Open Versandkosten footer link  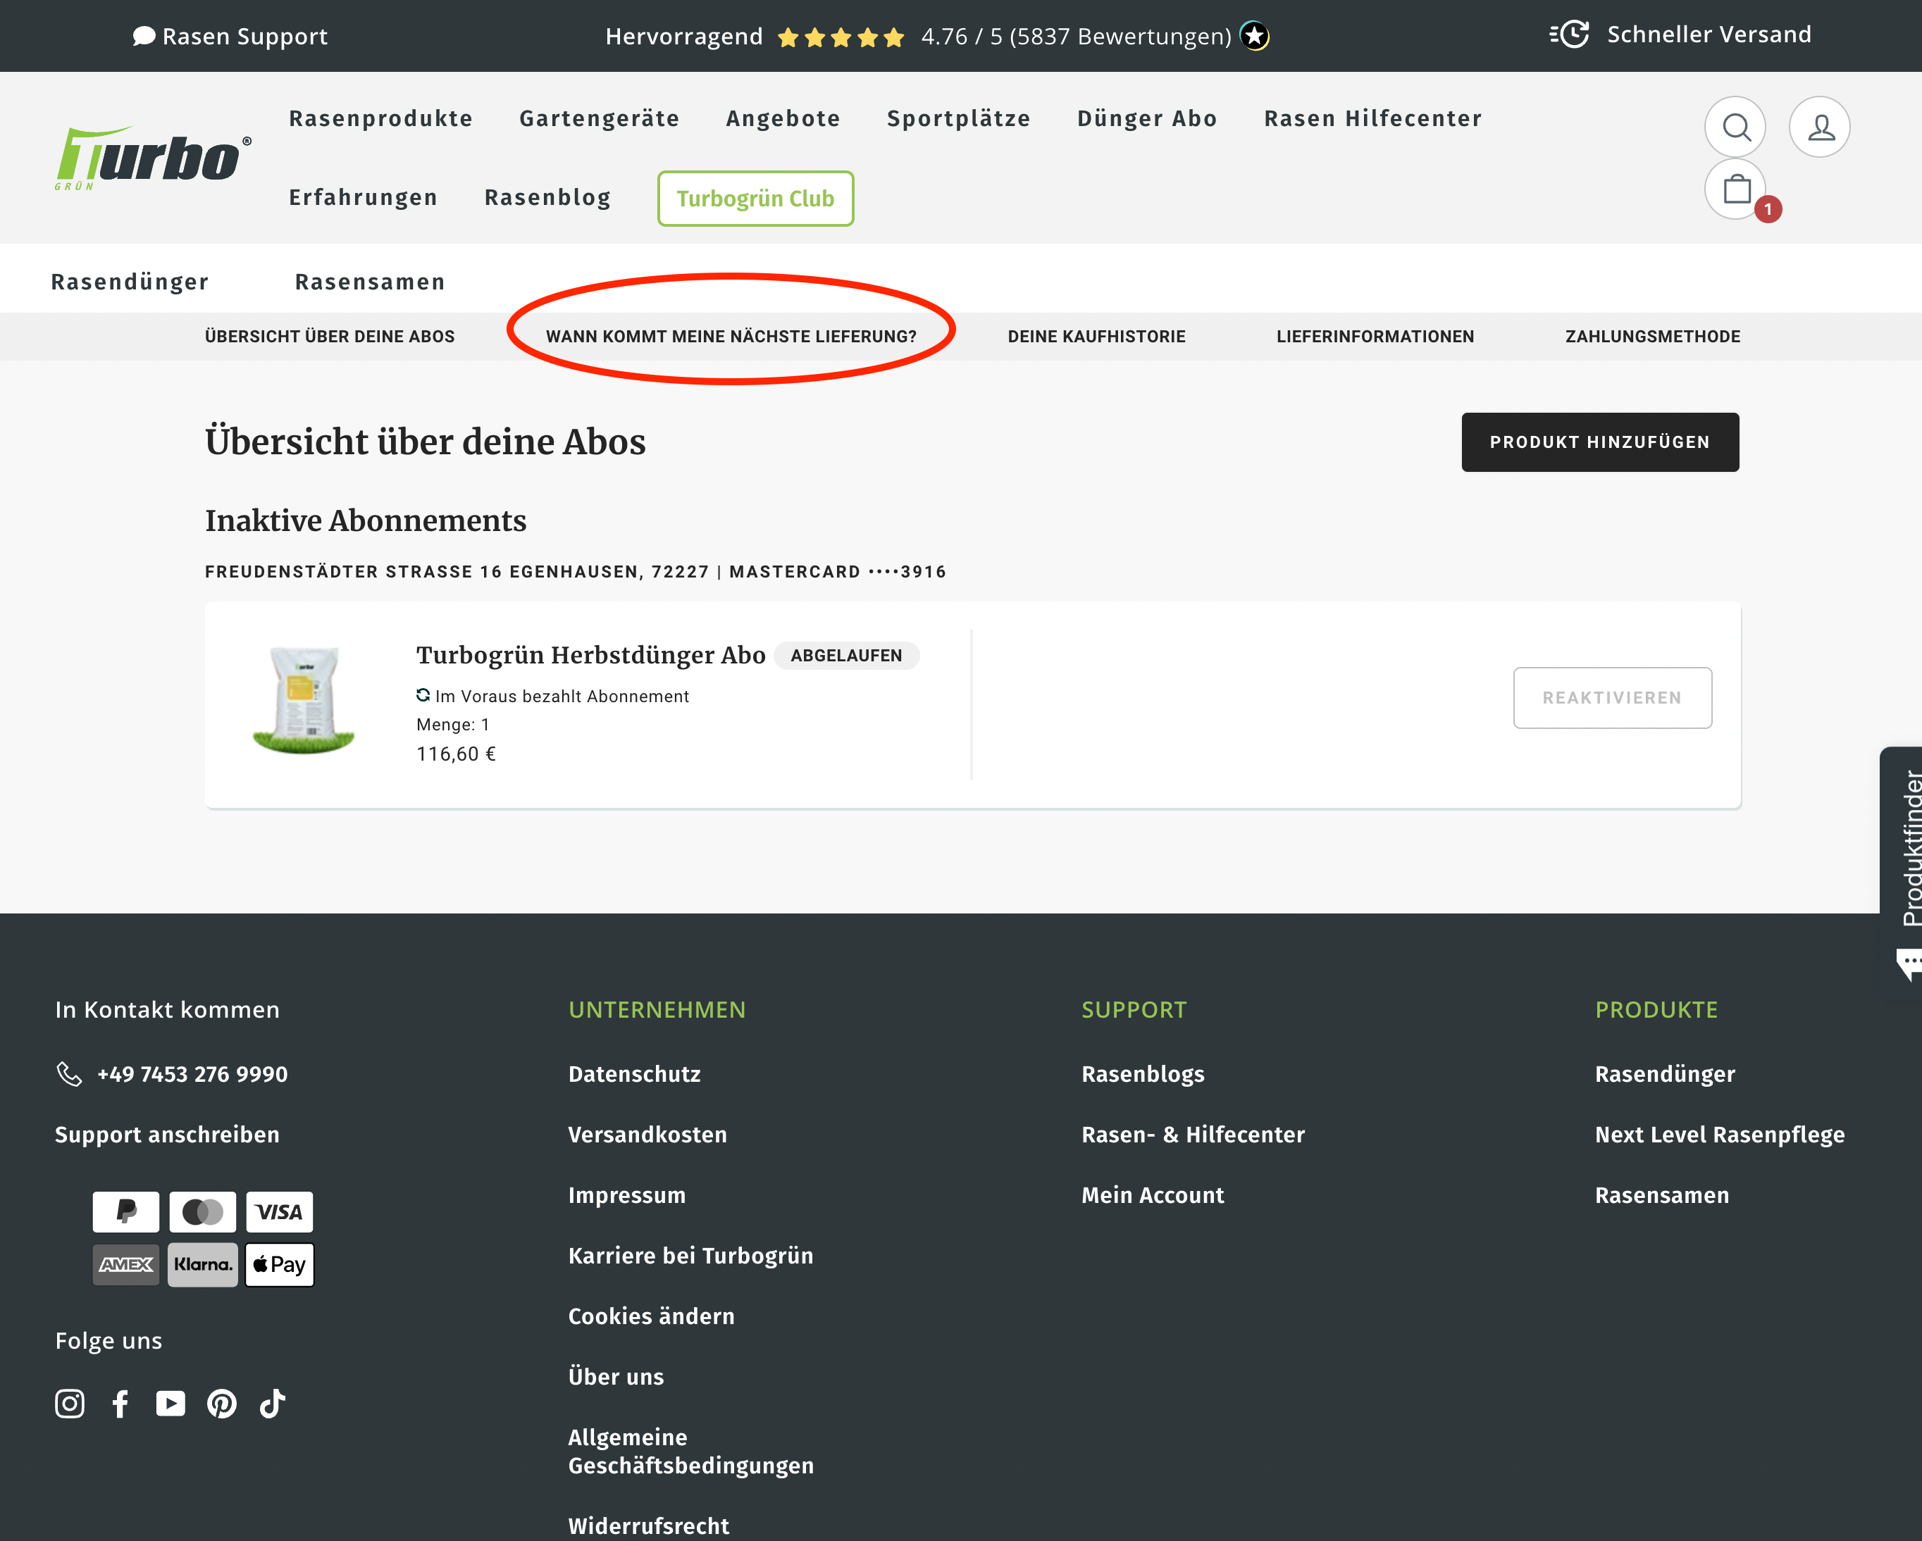pos(647,1135)
